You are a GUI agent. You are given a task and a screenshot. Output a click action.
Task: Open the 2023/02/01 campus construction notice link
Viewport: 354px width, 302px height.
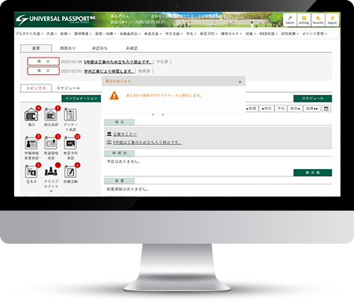(109, 71)
